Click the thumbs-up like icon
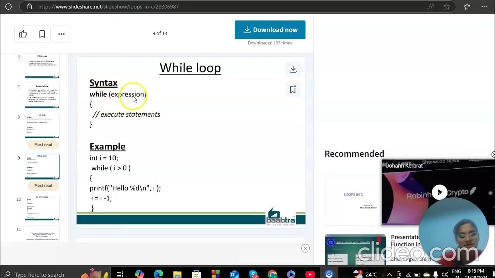Image resolution: width=495 pixels, height=278 pixels. 23,34
